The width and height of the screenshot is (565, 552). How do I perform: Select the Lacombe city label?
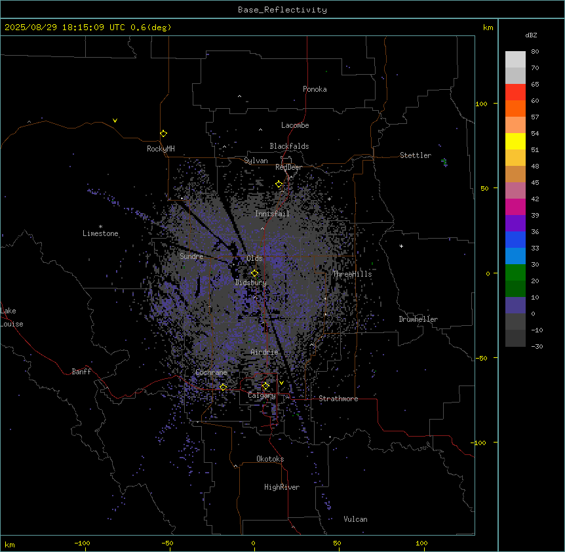(x=295, y=125)
